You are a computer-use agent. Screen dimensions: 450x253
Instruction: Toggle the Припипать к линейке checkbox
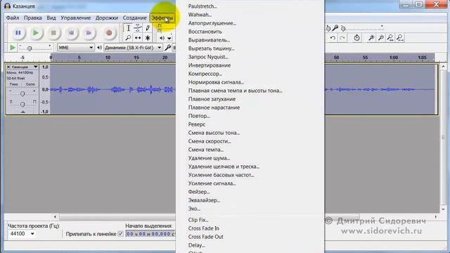click(x=120, y=234)
